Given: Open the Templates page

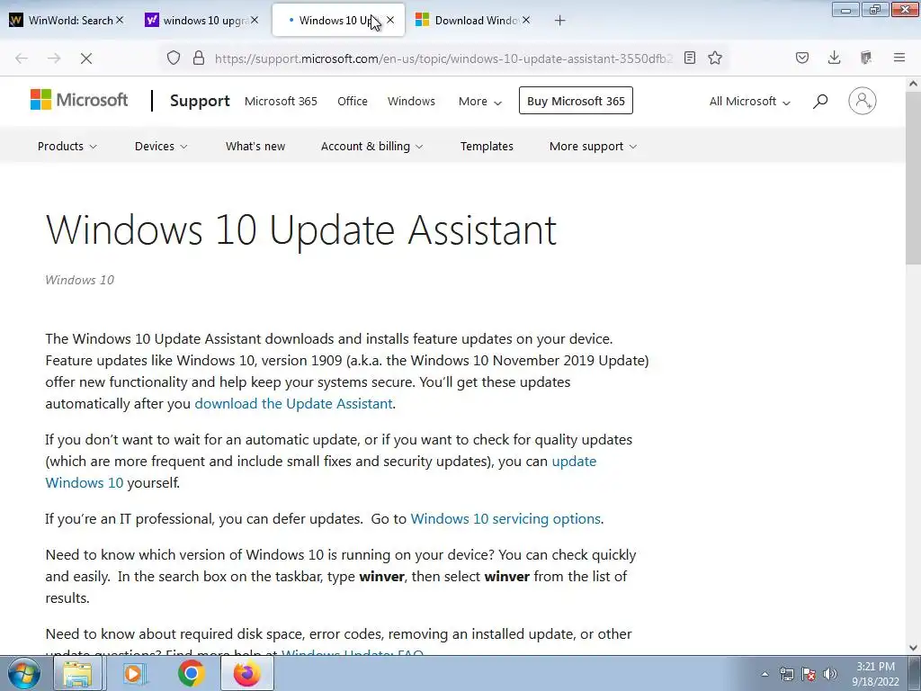Looking at the screenshot, I should click(x=487, y=147).
